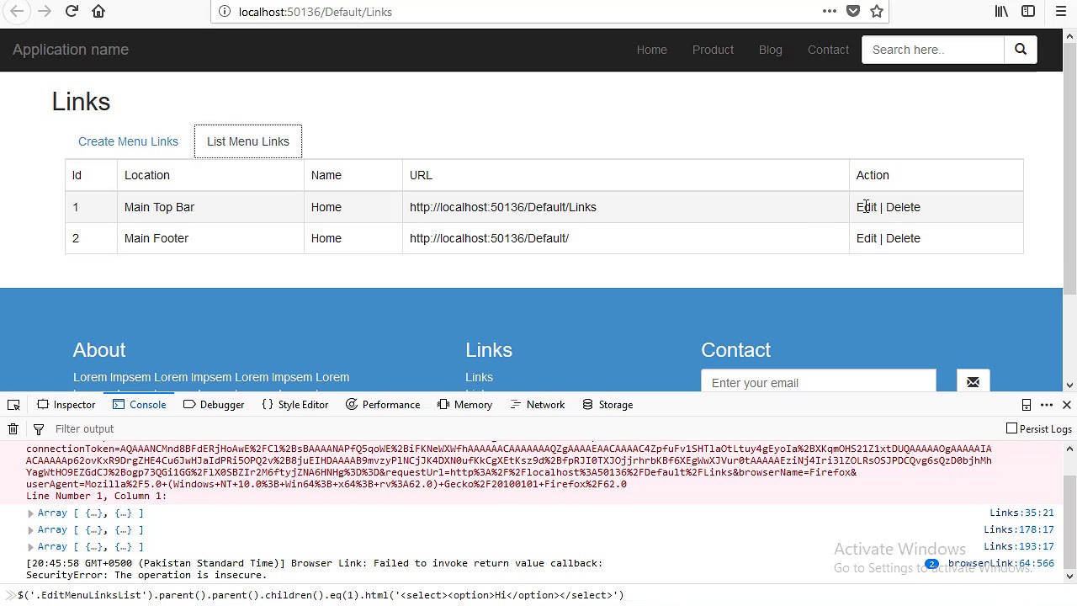Select Create Menu Links tab
The height and width of the screenshot is (606, 1077).
[x=128, y=141]
